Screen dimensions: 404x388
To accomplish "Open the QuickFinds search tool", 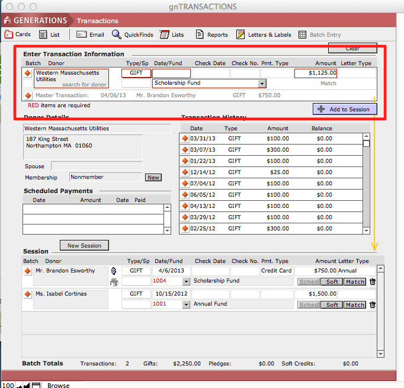I will (x=132, y=35).
